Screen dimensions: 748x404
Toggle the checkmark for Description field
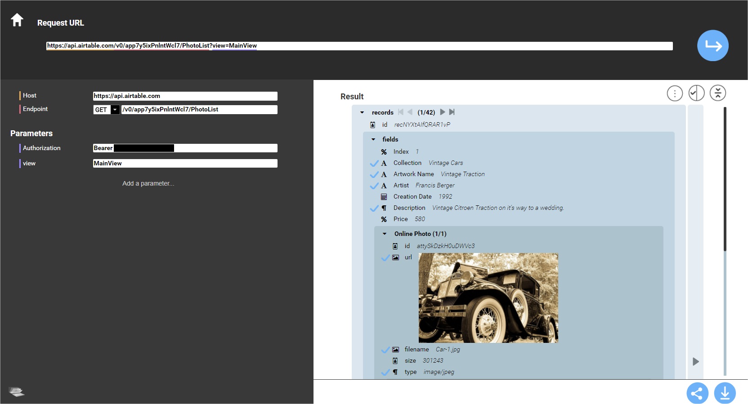tap(374, 208)
